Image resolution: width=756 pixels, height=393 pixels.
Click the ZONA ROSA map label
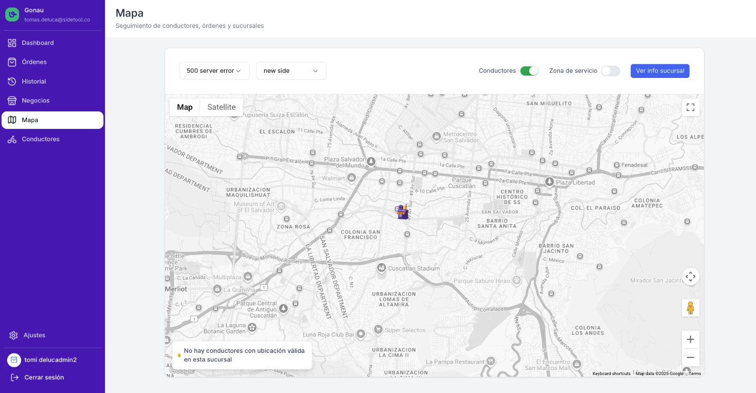pos(293,227)
